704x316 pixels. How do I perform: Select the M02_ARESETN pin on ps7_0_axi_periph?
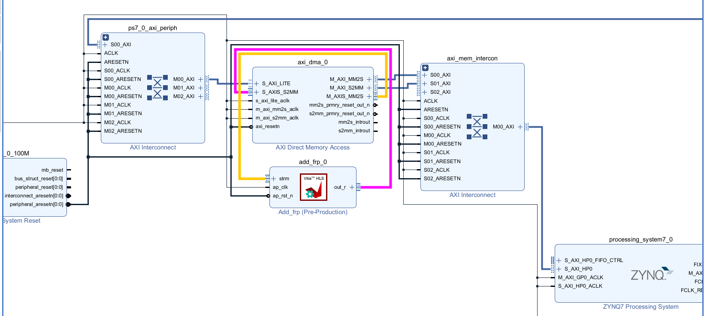click(123, 131)
